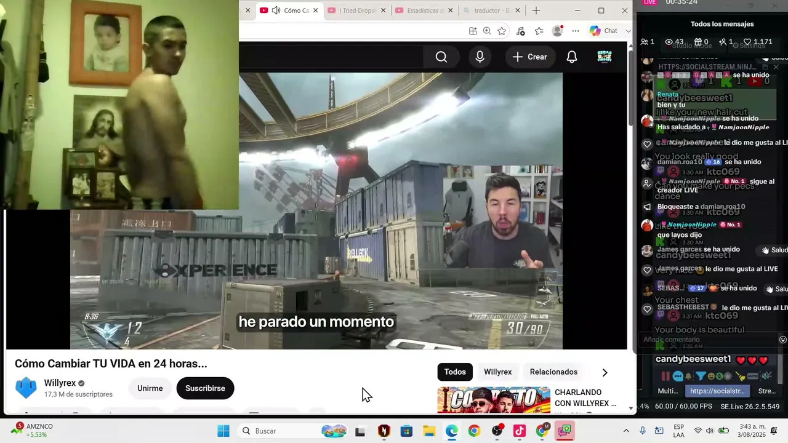
Task: Close the Cómo Cambiar tab
Action: 316,10
